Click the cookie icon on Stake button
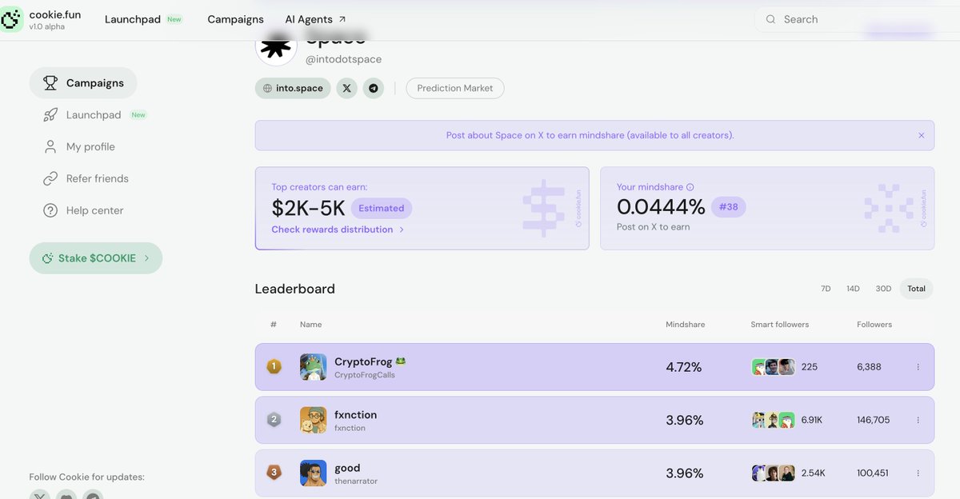The width and height of the screenshot is (960, 499). click(x=47, y=258)
